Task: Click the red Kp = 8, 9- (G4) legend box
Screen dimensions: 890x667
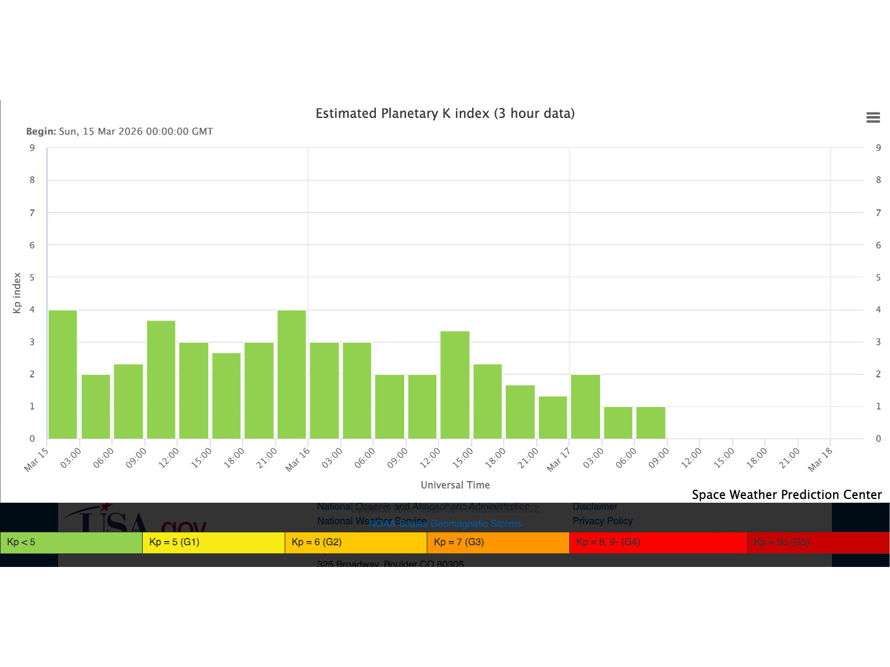Action: coord(658,542)
